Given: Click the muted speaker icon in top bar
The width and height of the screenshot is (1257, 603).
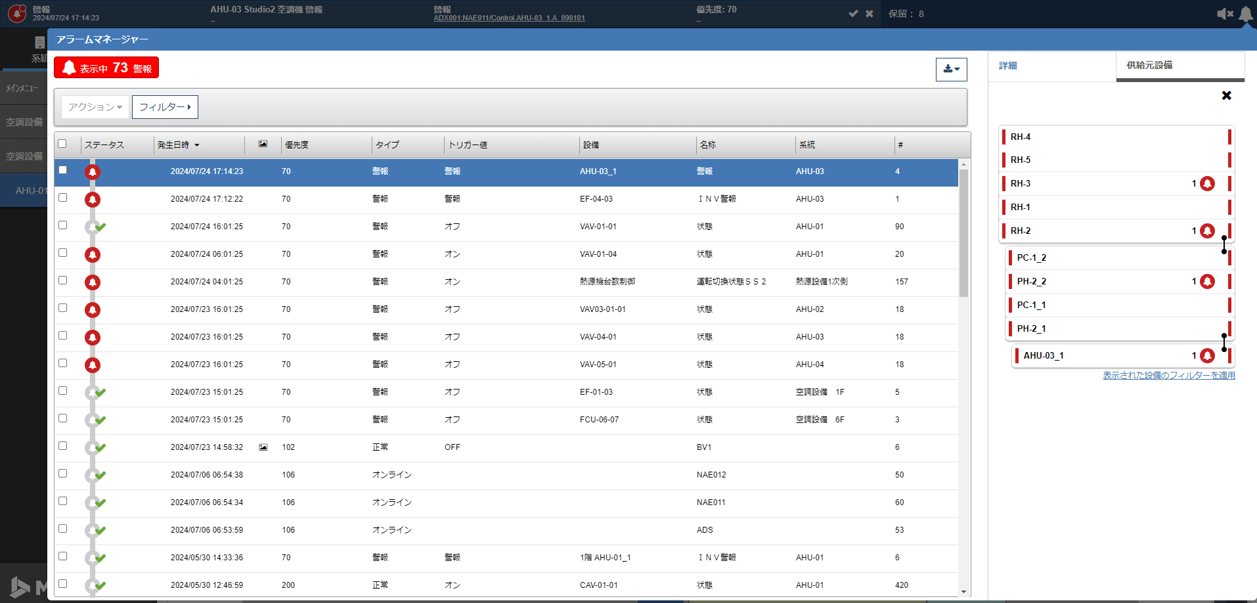Looking at the screenshot, I should (x=1224, y=14).
